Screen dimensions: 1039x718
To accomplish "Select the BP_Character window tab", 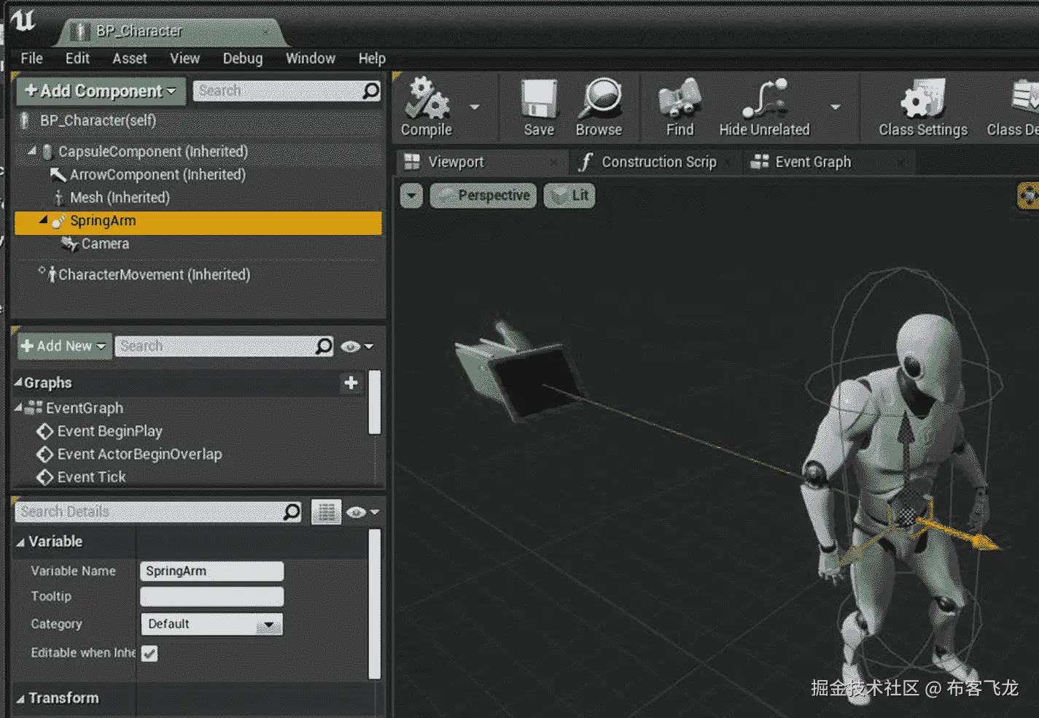I will click(x=172, y=31).
